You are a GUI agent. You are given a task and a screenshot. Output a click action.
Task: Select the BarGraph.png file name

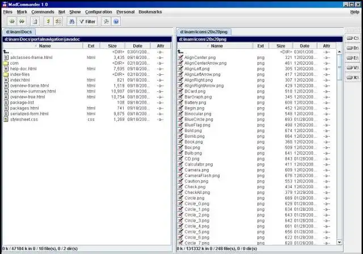[198, 97]
